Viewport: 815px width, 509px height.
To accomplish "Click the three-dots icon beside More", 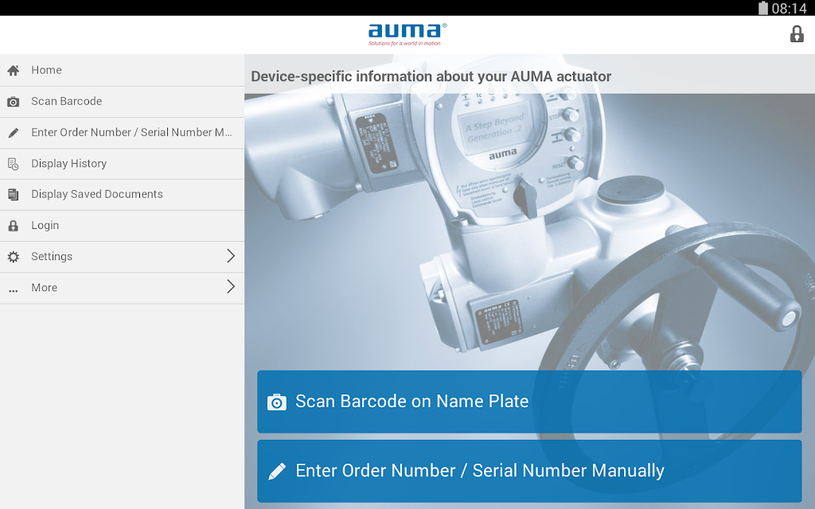I will (14, 291).
